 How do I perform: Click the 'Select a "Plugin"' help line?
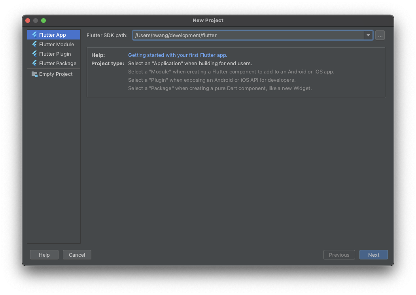[x=212, y=80]
